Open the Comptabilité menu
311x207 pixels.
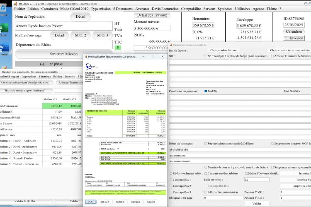(191, 9)
